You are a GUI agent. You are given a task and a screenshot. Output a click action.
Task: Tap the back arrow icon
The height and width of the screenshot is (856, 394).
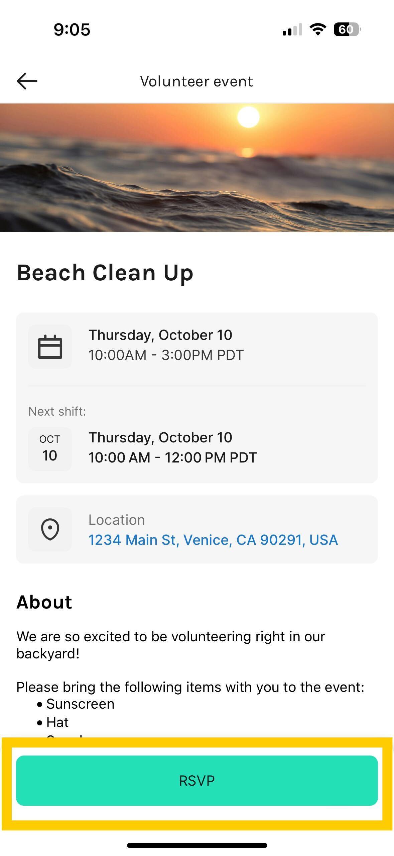(27, 81)
